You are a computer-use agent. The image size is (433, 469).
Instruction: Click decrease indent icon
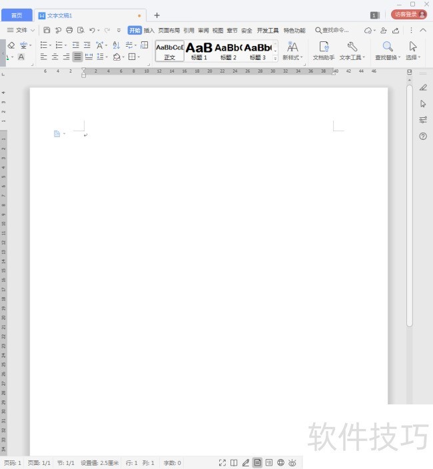click(76, 45)
